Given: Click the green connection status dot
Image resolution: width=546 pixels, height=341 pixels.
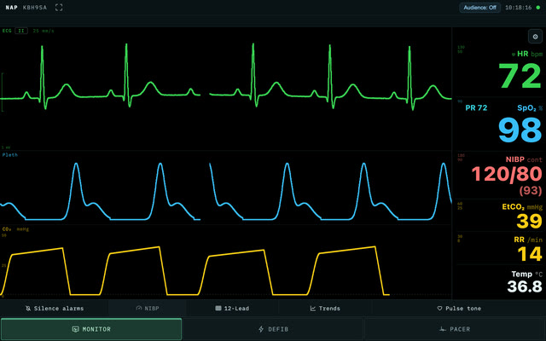Looking at the screenshot, I should (538, 8).
